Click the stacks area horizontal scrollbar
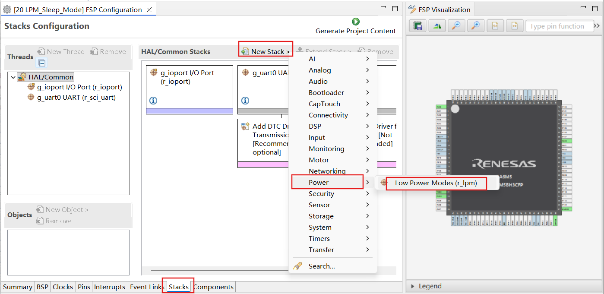 [x=220, y=270]
